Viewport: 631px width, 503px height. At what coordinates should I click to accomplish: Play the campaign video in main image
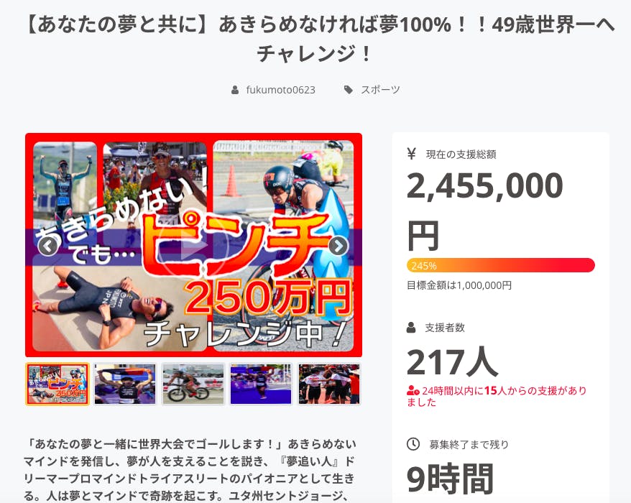193,245
